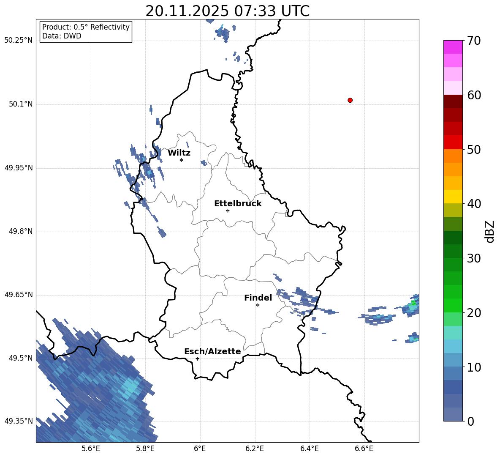Click the Wiltz station label
The height and width of the screenshot is (457, 500).
click(179, 153)
